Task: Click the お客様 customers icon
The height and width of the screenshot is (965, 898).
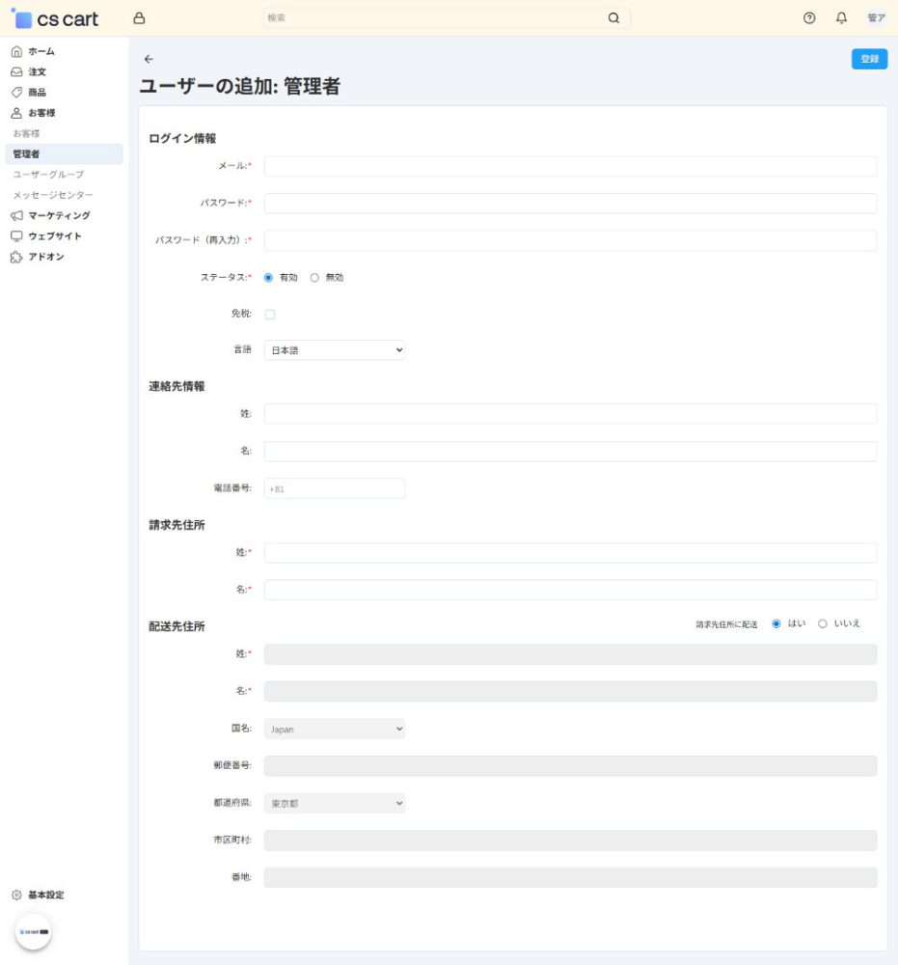Action: click(x=16, y=111)
